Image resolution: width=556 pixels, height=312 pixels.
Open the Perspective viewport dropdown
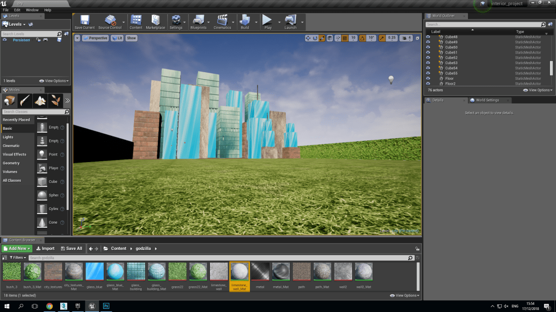point(96,38)
